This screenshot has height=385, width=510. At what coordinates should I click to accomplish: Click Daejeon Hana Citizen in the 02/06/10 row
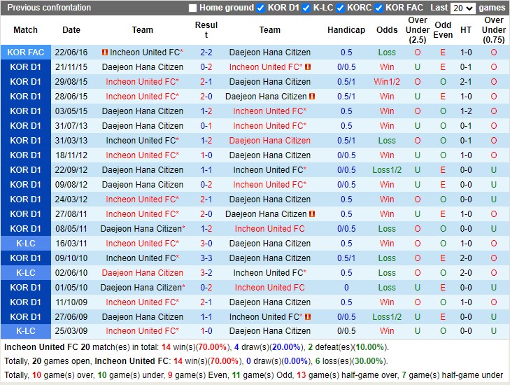[143, 273]
